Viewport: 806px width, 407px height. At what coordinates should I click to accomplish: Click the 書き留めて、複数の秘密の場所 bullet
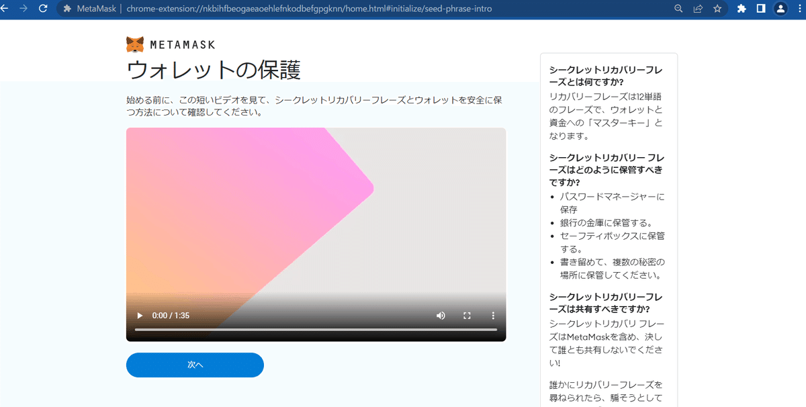coord(612,269)
